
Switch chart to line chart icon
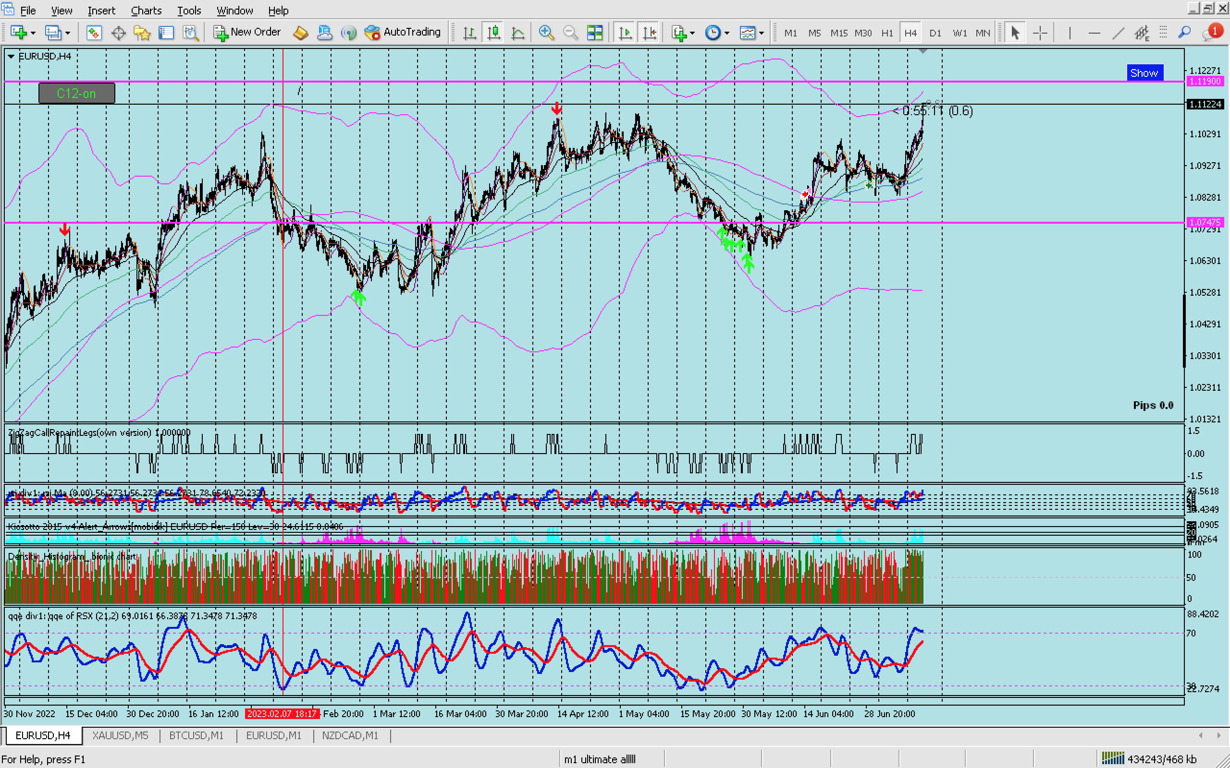click(x=517, y=33)
